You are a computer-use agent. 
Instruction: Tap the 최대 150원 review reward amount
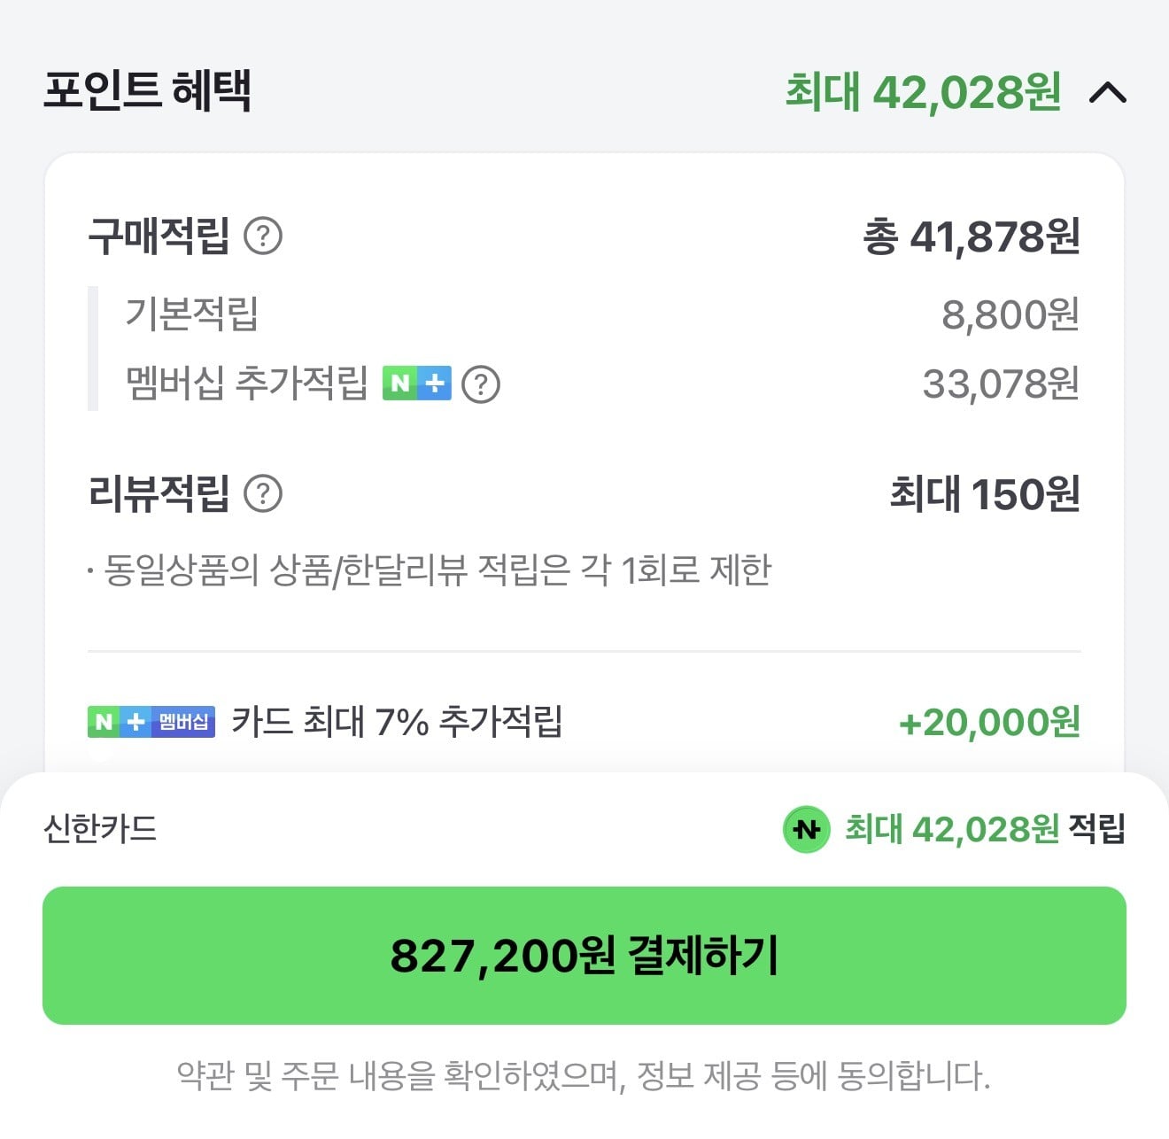[x=985, y=494]
